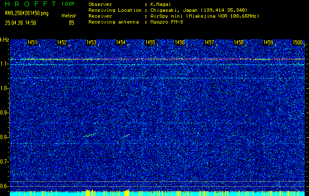Click the 1.1 kHz axis label
Image resolution: width=309 pixels, height=196 pixels.
coord(4,64)
